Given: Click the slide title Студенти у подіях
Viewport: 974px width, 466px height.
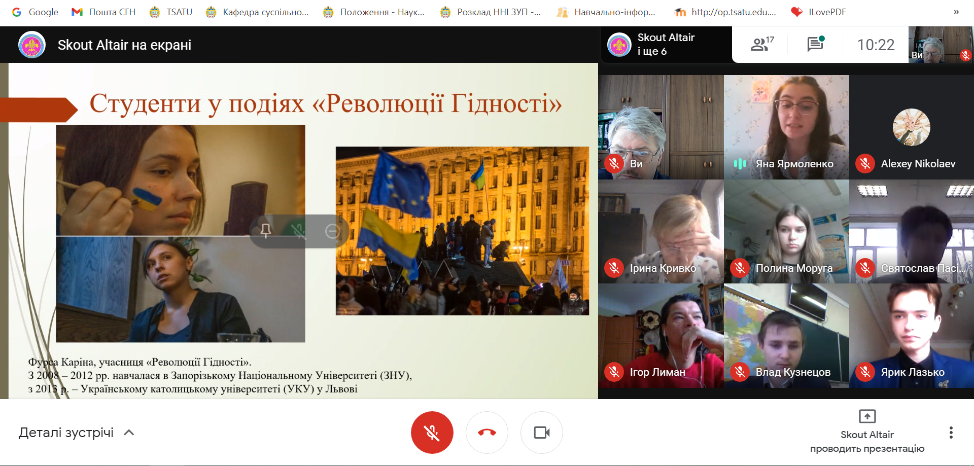Looking at the screenshot, I should click(326, 103).
